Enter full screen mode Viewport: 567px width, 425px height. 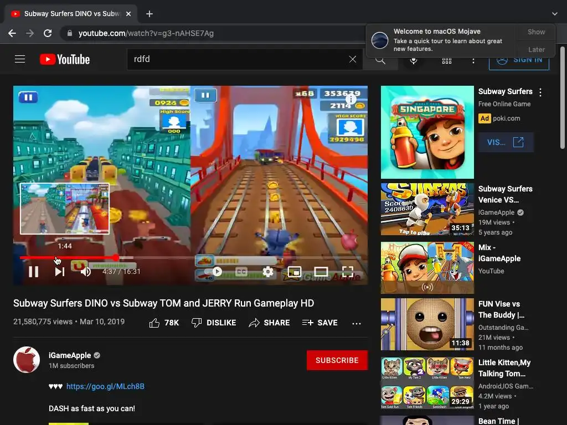(348, 271)
